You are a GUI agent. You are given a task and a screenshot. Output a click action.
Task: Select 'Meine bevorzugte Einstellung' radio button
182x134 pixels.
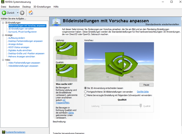(x=85, y=95)
